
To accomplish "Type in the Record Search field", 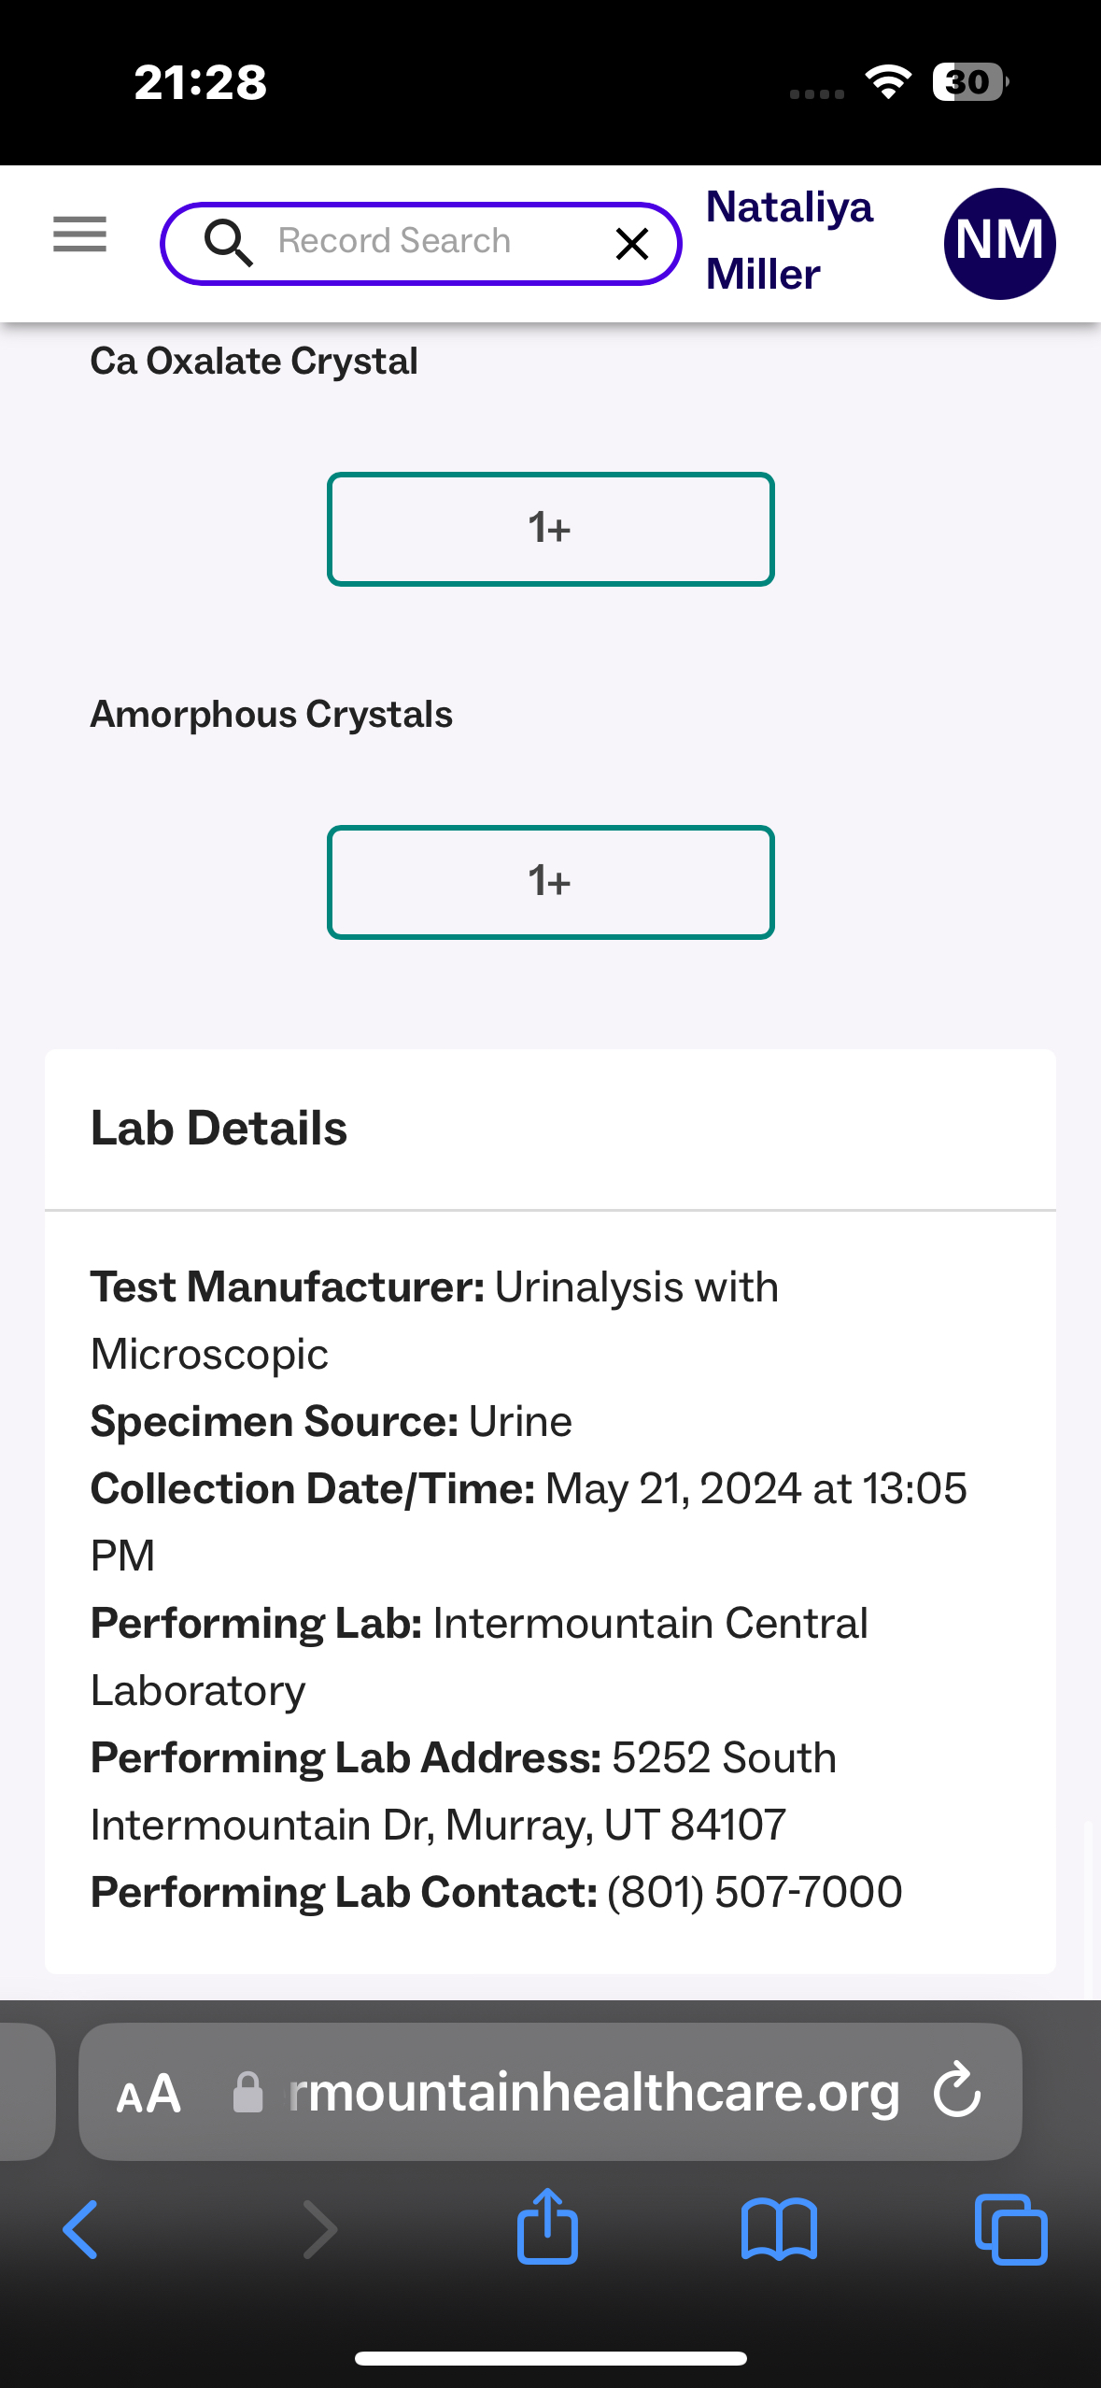I will click(420, 242).
